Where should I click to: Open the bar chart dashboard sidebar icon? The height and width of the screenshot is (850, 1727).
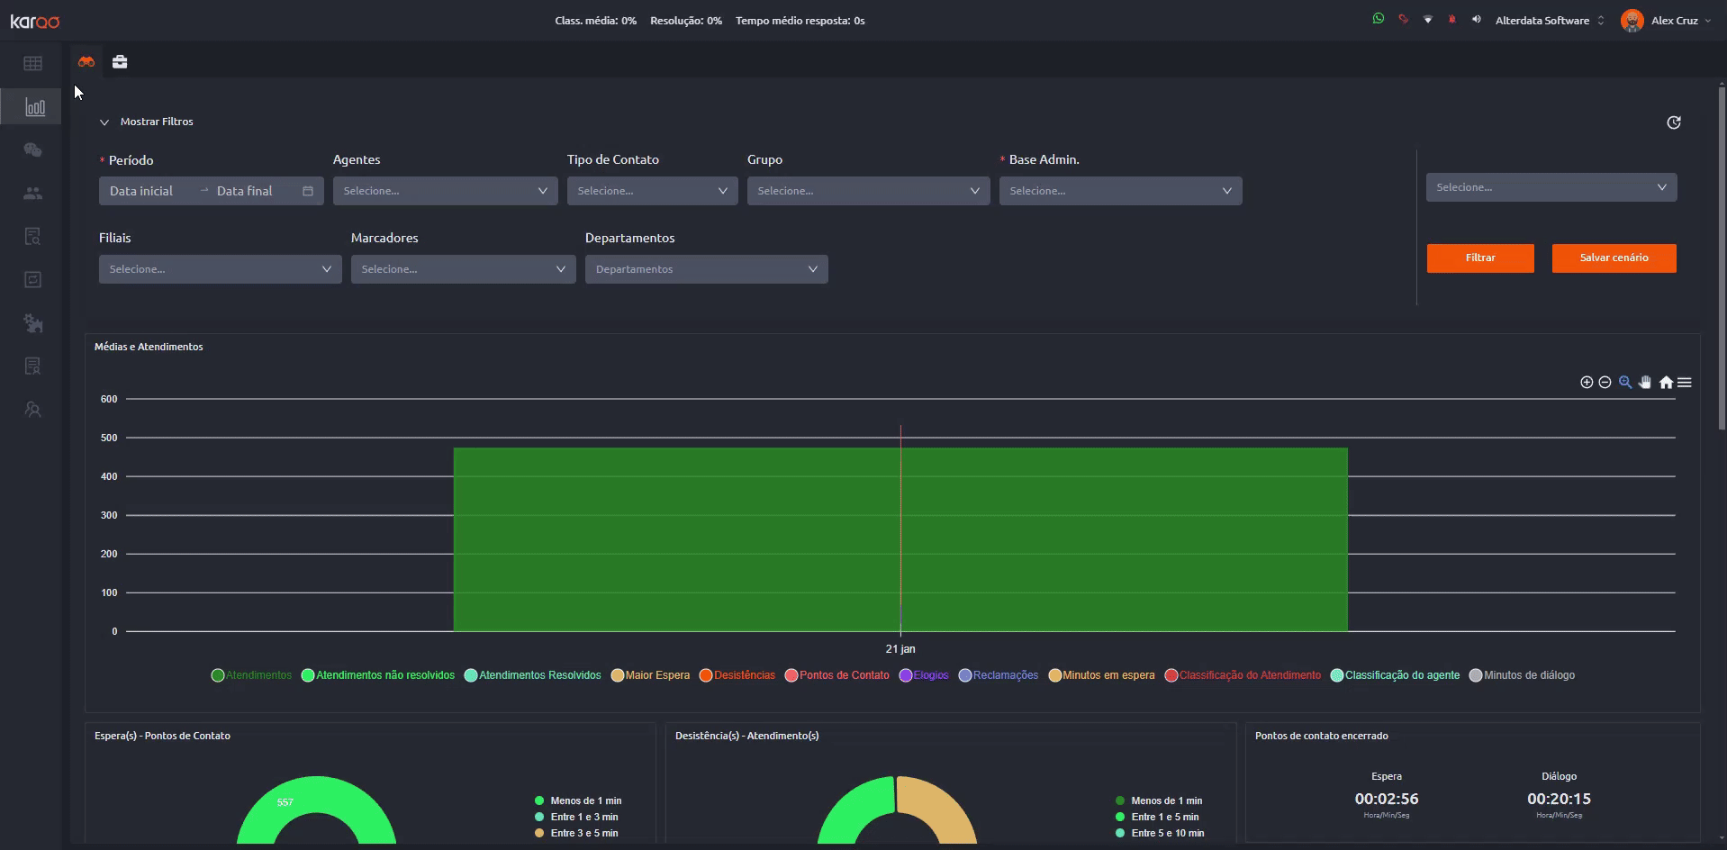tap(34, 107)
